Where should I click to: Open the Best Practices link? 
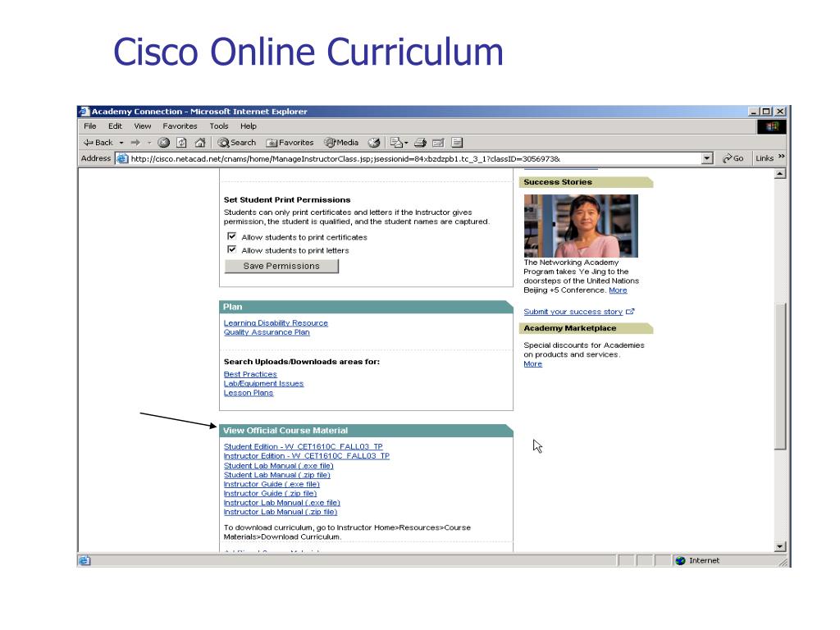pyautogui.click(x=250, y=374)
